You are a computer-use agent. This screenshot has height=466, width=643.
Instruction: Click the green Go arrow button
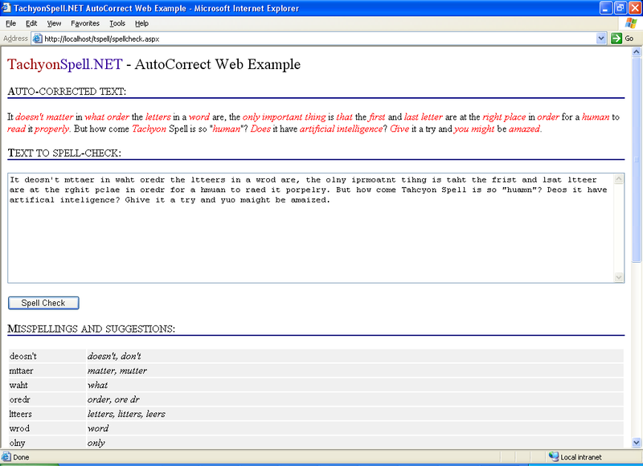(616, 39)
